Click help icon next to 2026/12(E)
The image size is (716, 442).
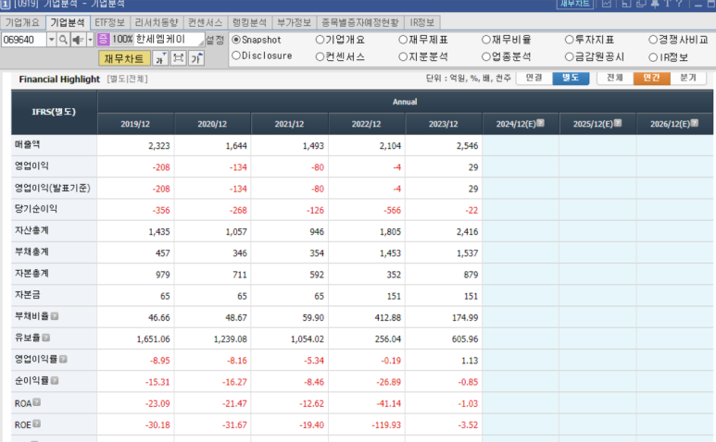[695, 123]
